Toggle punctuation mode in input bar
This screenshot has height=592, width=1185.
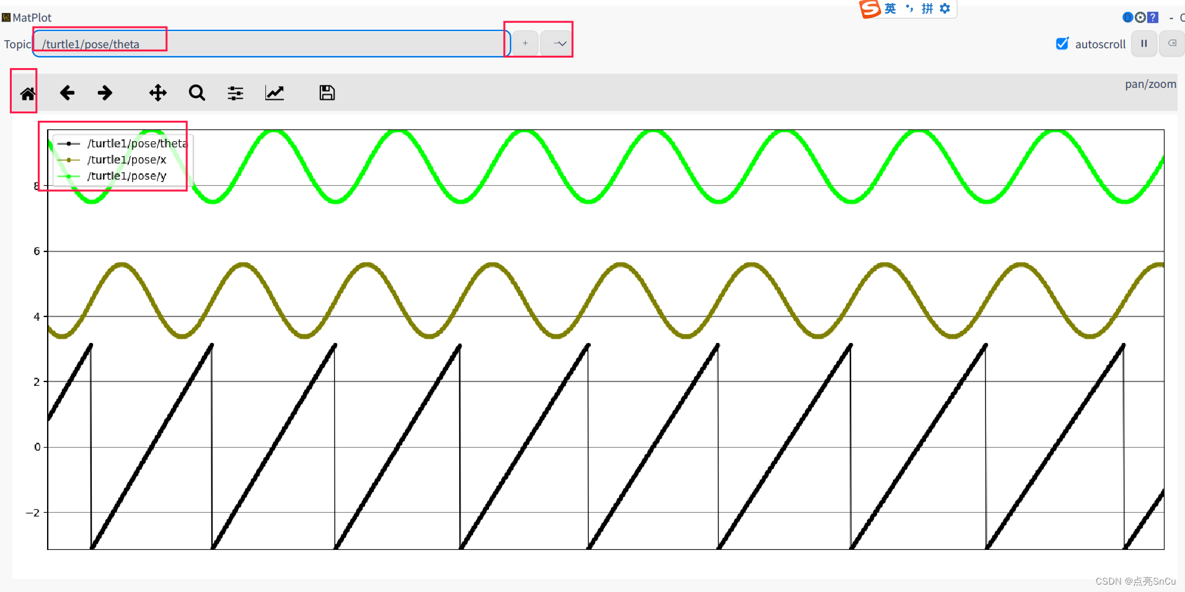tap(909, 9)
